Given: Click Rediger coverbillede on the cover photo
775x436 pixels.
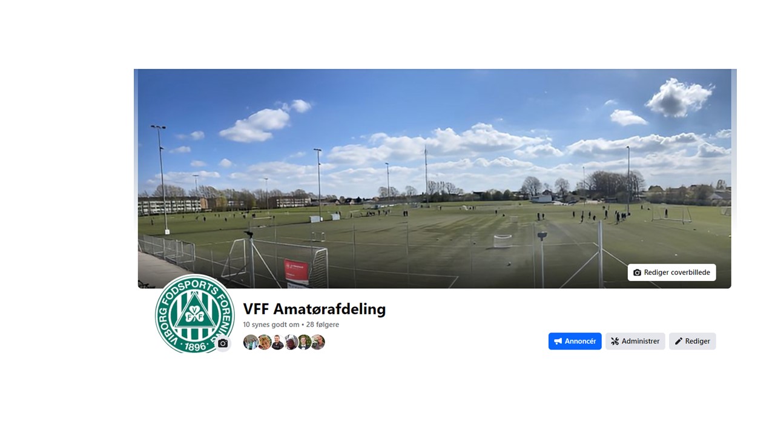Looking at the screenshot, I should (x=671, y=272).
